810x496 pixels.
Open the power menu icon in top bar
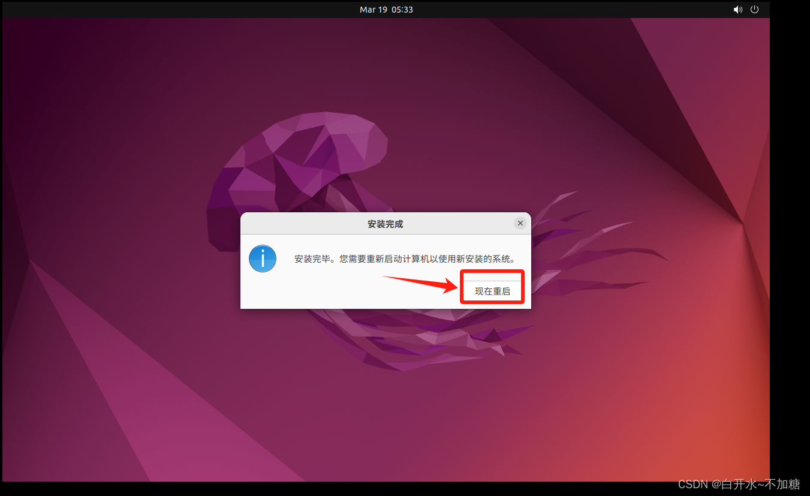pyautogui.click(x=755, y=10)
